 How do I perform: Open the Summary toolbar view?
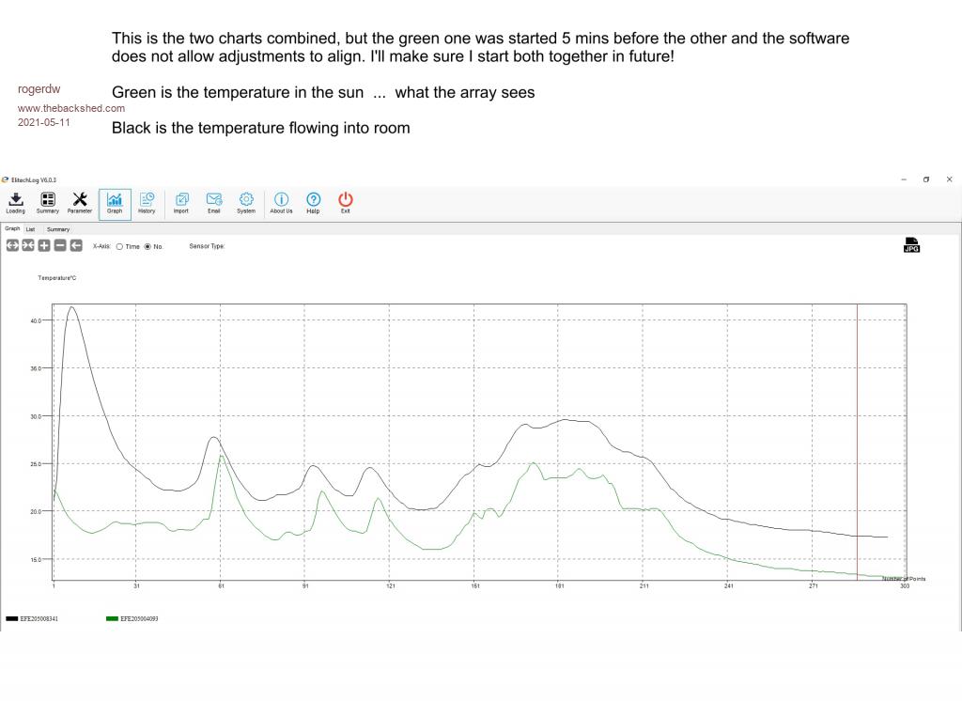[x=47, y=202]
